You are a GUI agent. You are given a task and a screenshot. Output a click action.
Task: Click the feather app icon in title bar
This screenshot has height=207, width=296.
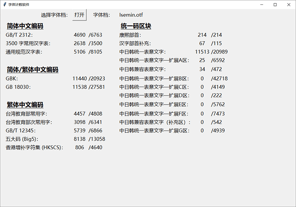(x=4, y=4)
